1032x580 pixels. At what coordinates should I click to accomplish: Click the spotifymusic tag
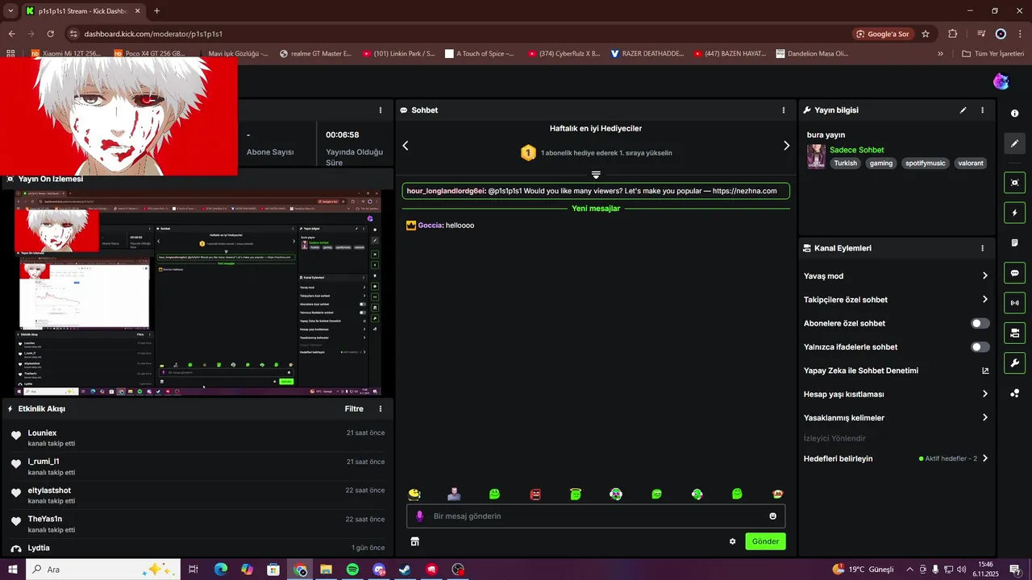pos(925,163)
